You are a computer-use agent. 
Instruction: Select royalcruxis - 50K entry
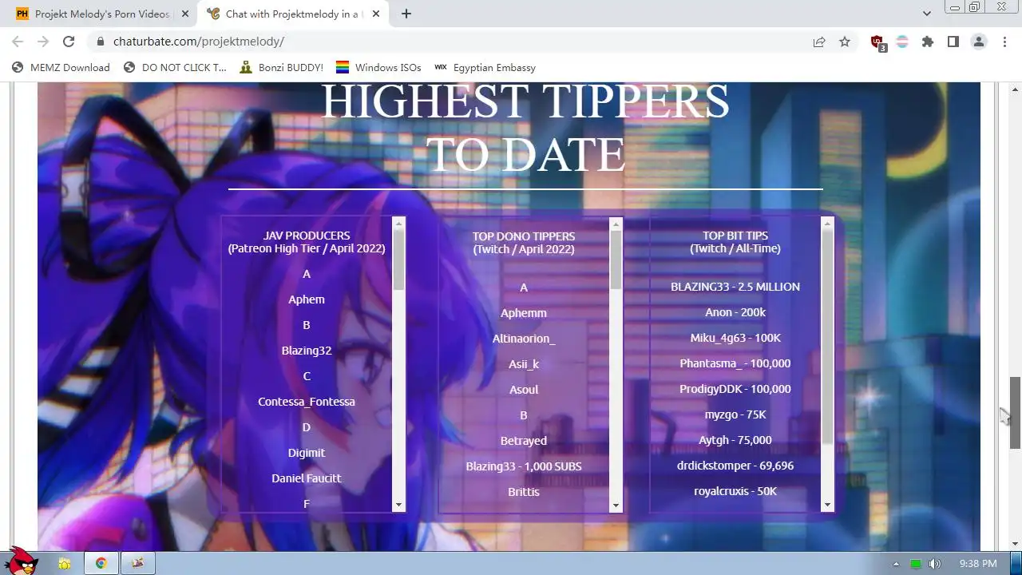735,491
